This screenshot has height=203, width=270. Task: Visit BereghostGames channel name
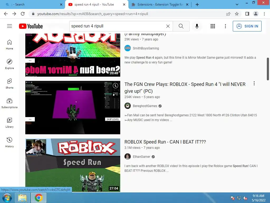pyautogui.click(x=145, y=106)
